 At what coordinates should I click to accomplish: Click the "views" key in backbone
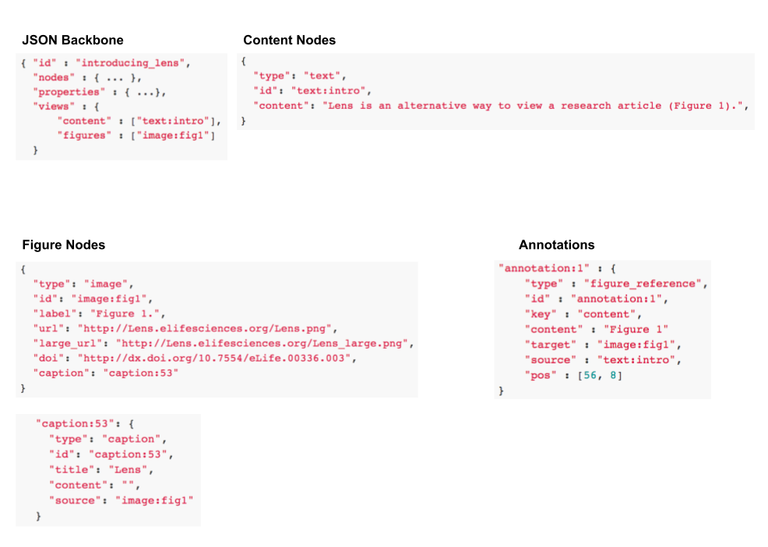(54, 107)
